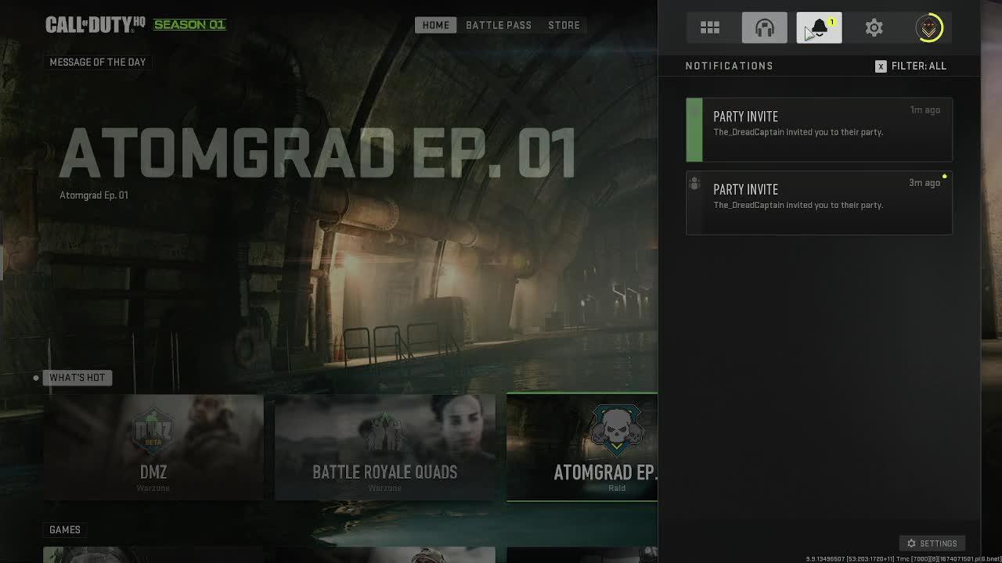1002x563 pixels.
Task: Select the What's Hot section label
Action: click(x=77, y=378)
